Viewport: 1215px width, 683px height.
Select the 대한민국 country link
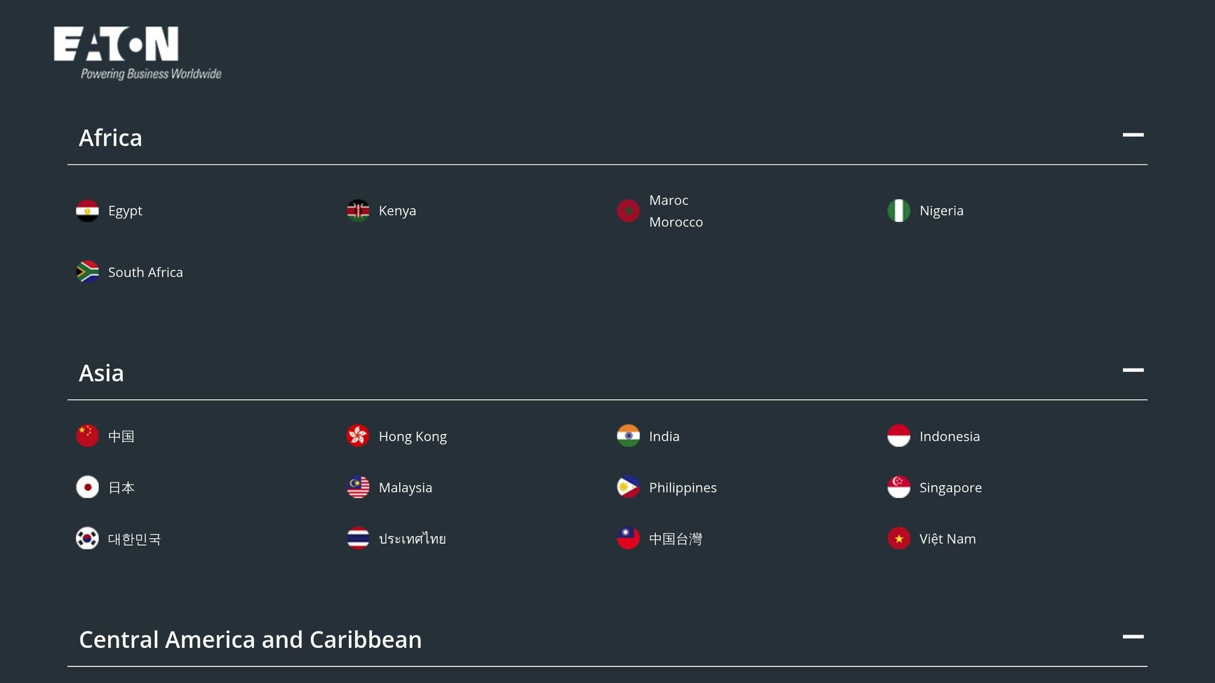pos(134,539)
